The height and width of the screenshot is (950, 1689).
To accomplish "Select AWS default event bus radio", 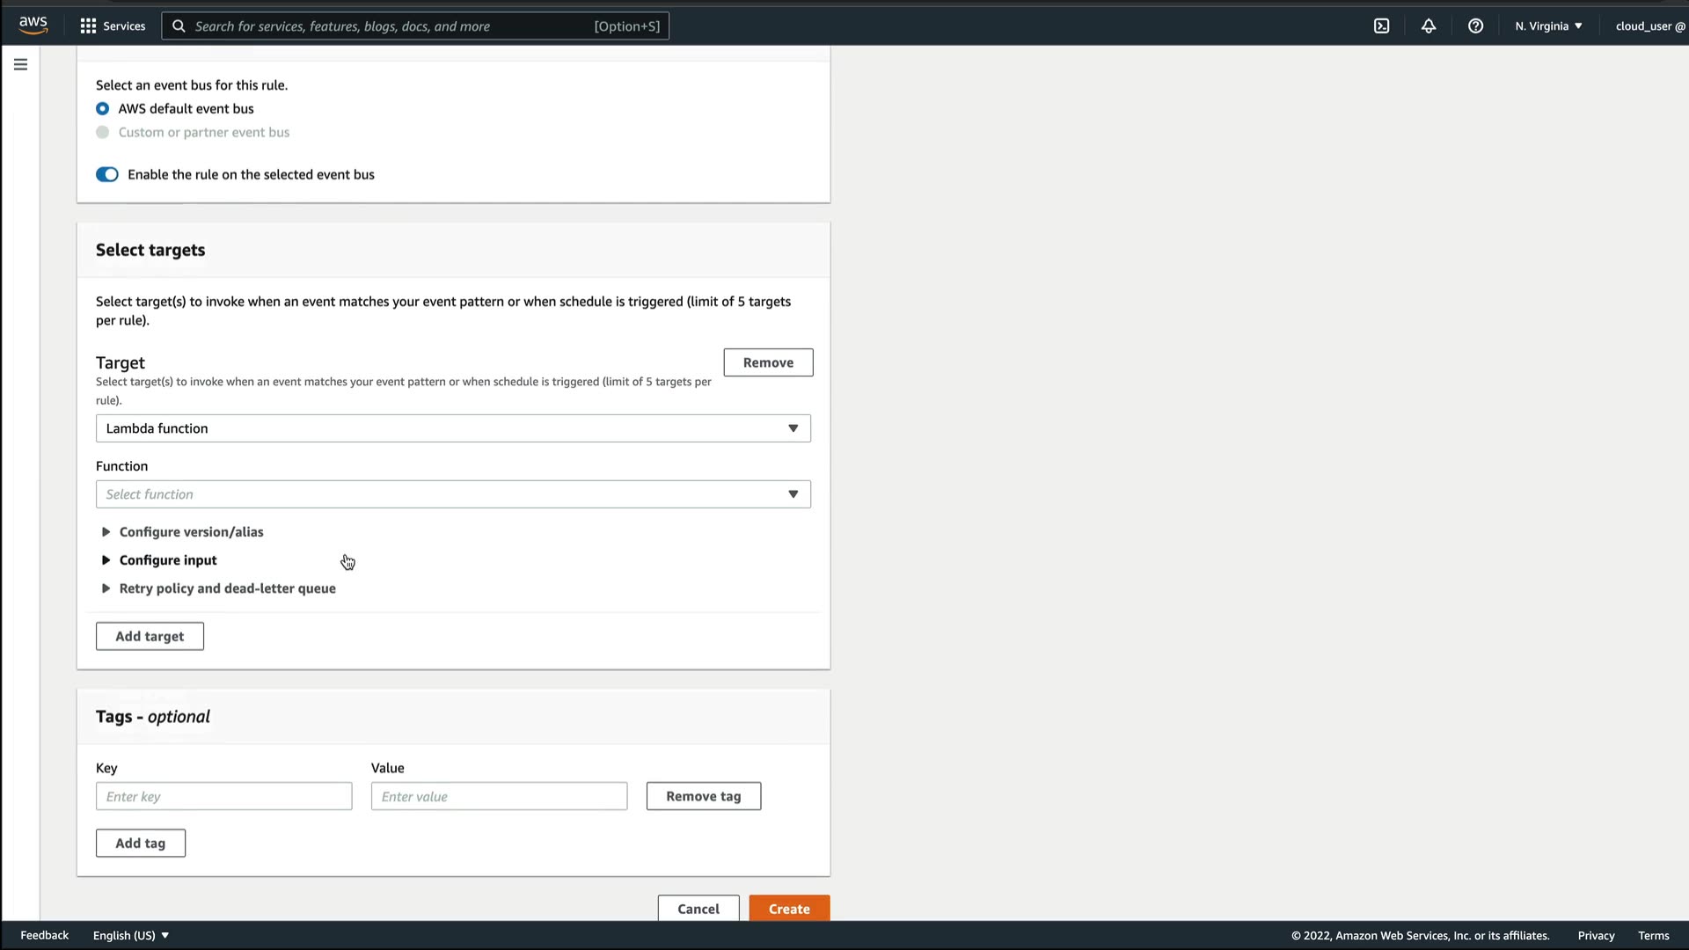I will [103, 109].
